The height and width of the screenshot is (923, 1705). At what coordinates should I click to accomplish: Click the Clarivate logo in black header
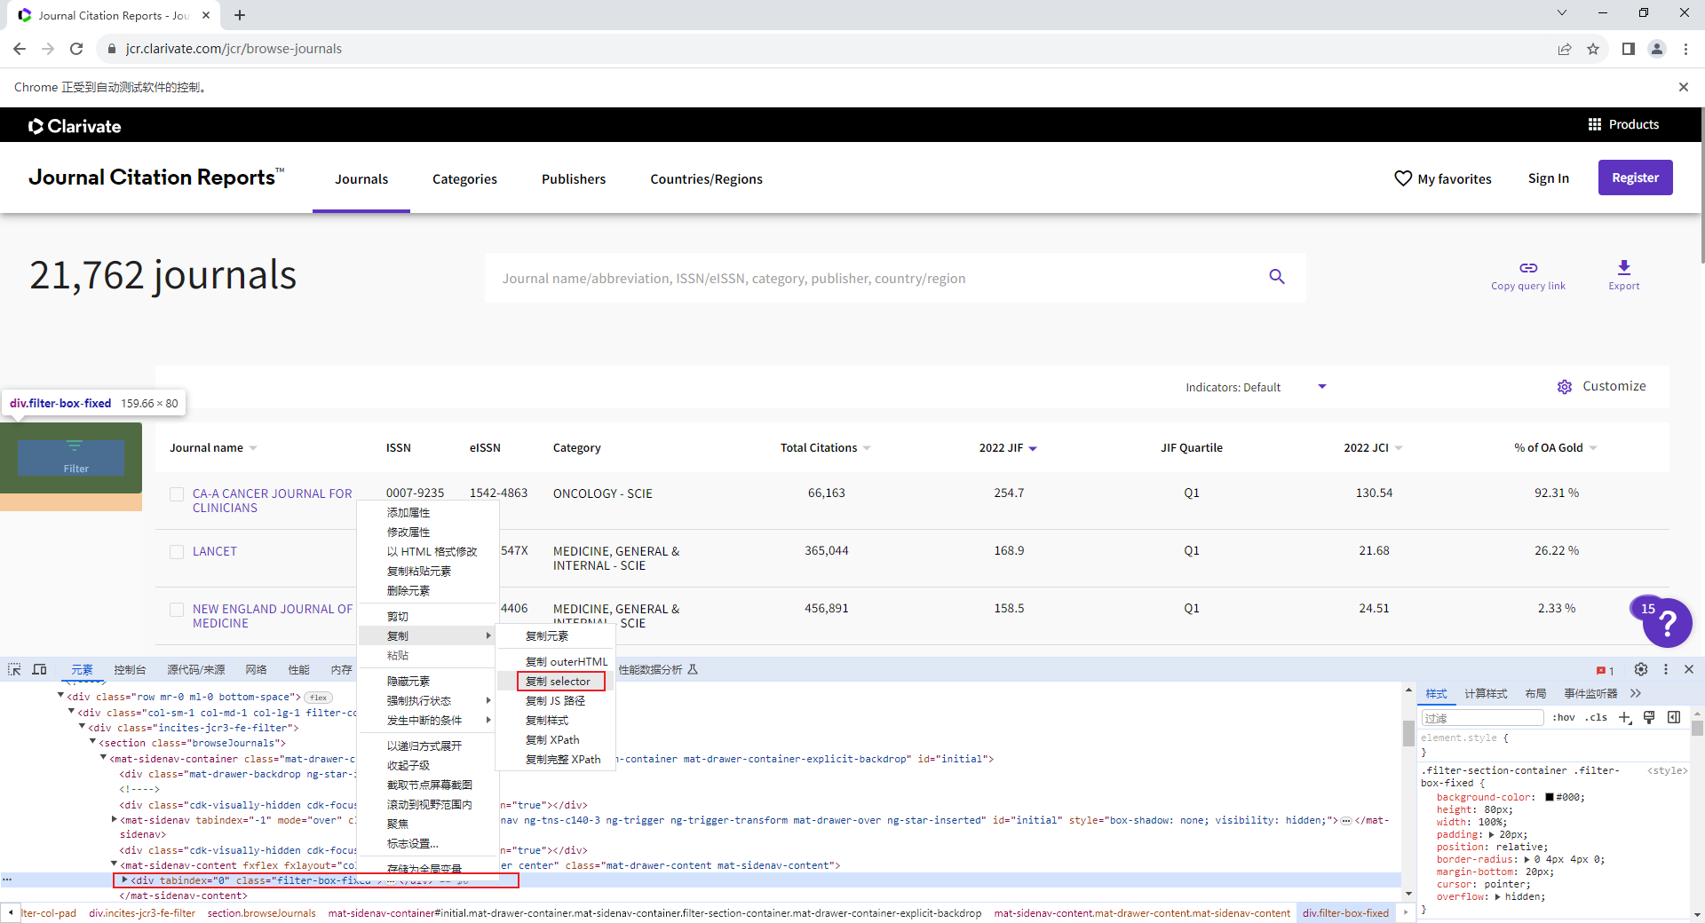(75, 126)
